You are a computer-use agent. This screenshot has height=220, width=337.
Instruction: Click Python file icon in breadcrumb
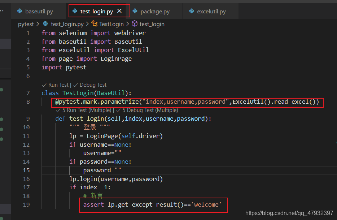click(x=45, y=23)
